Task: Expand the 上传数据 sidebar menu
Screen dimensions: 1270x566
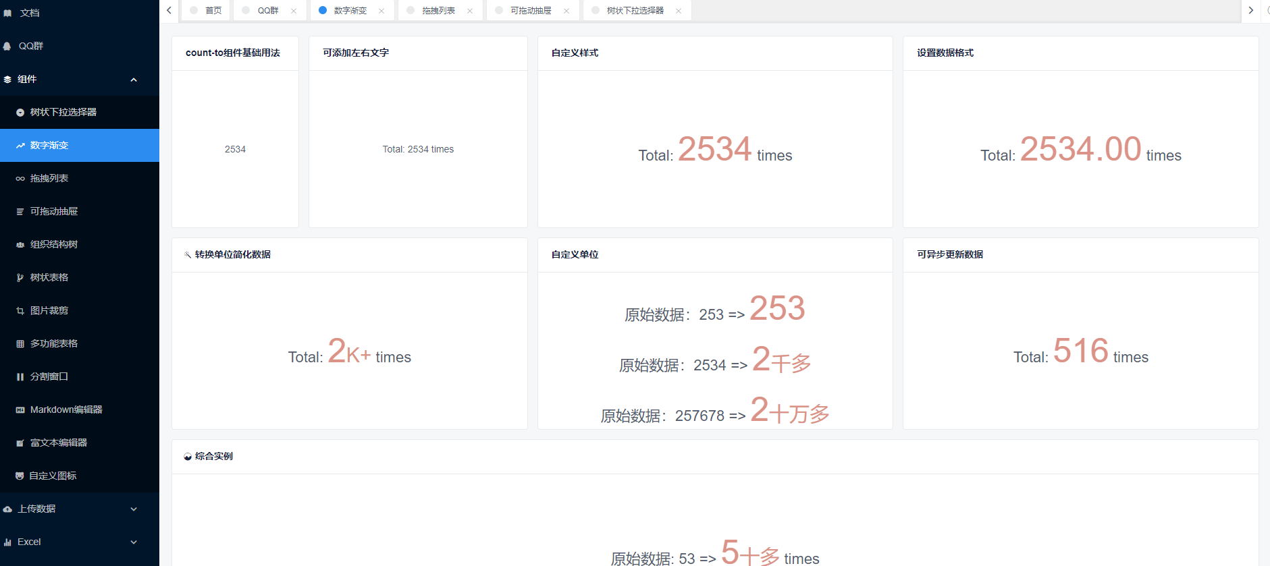Action: click(x=134, y=509)
